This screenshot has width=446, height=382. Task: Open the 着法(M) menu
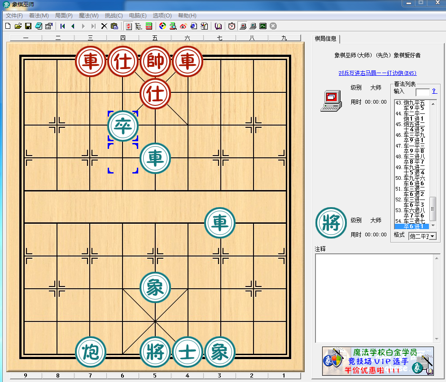point(39,16)
